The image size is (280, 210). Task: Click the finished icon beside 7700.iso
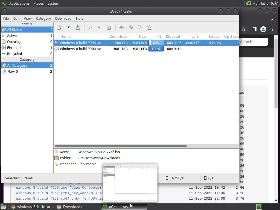56,49
